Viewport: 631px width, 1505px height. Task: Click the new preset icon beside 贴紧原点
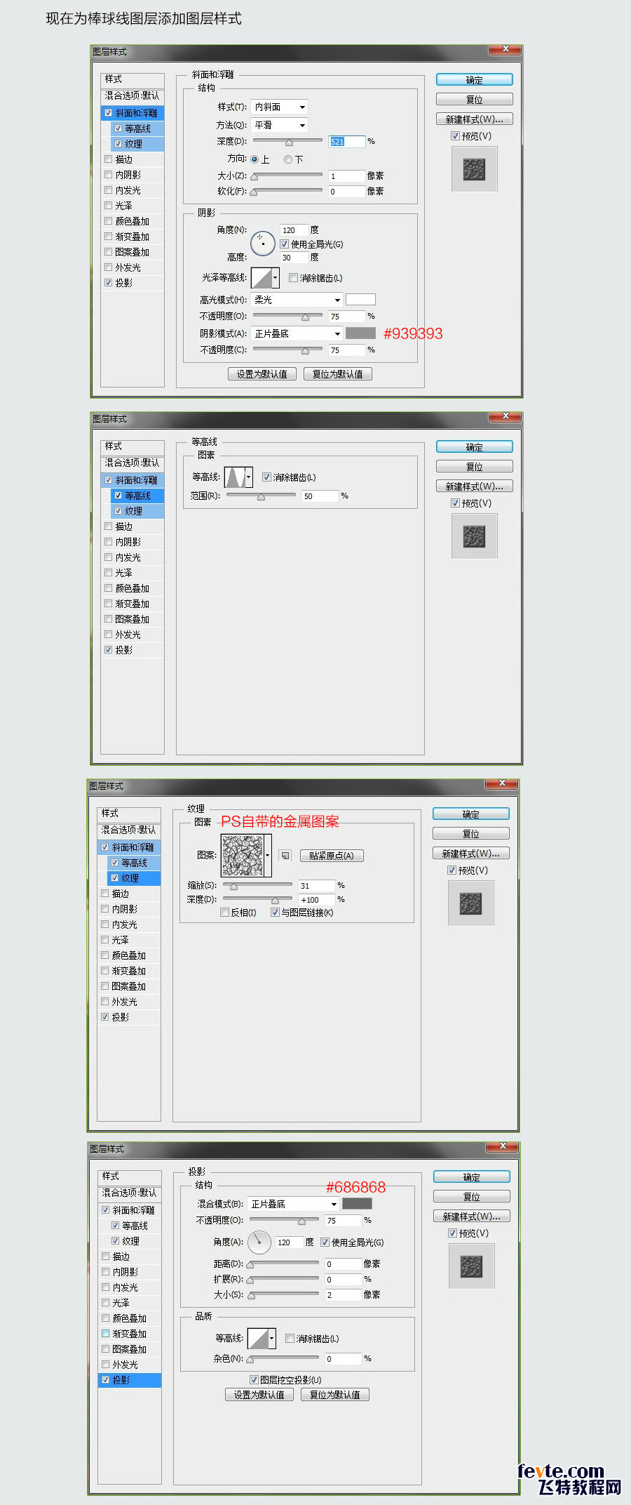pyautogui.click(x=285, y=856)
